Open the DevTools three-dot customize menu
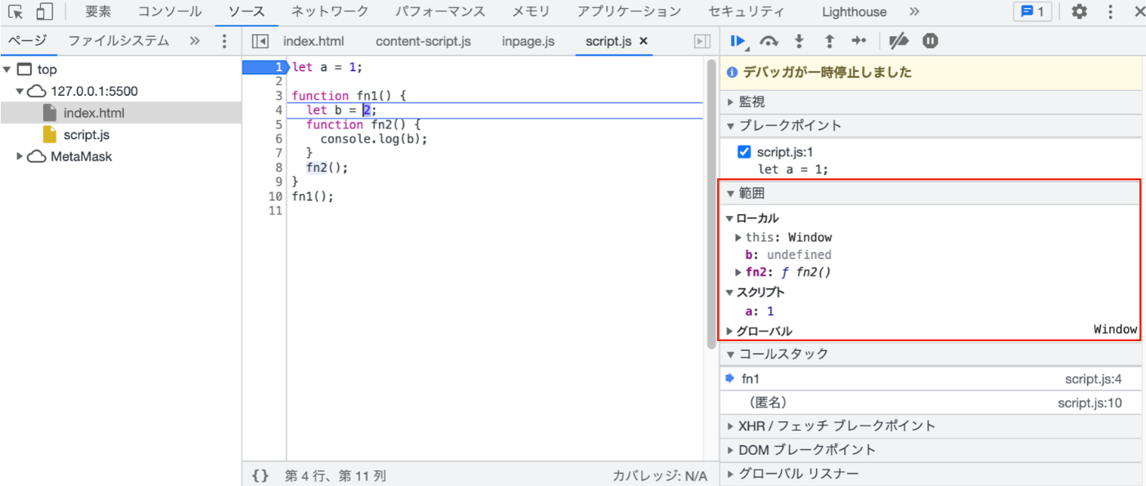The image size is (1146, 486). tap(1110, 11)
